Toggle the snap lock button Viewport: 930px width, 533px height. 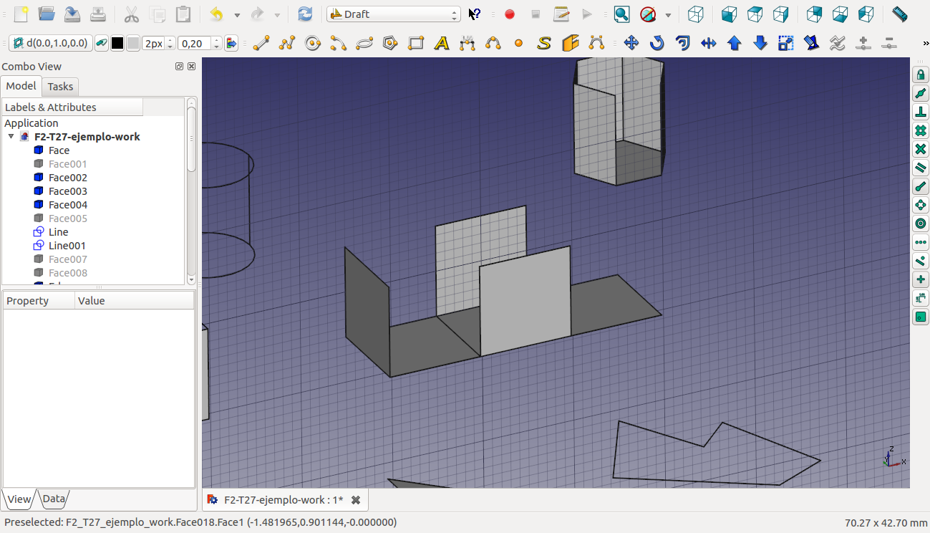point(921,75)
